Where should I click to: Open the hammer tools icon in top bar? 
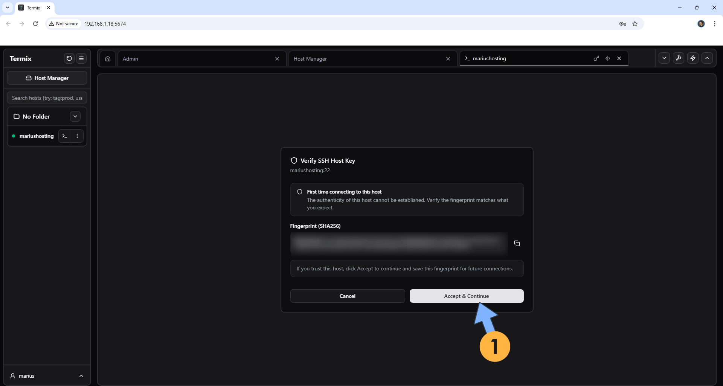pos(678,58)
